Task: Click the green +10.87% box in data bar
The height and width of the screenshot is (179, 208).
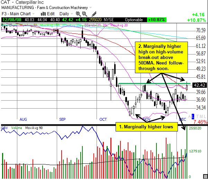Action: (157, 20)
